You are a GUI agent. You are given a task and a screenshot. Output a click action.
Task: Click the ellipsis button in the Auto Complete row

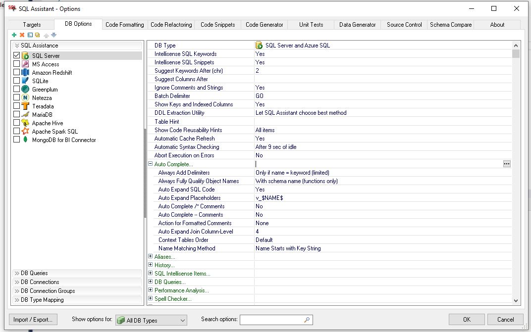507,164
